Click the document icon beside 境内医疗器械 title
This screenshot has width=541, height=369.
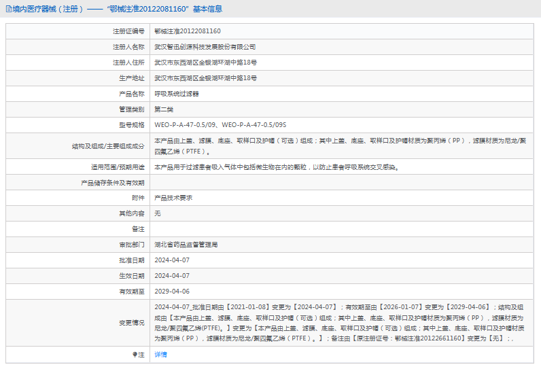tap(9, 9)
